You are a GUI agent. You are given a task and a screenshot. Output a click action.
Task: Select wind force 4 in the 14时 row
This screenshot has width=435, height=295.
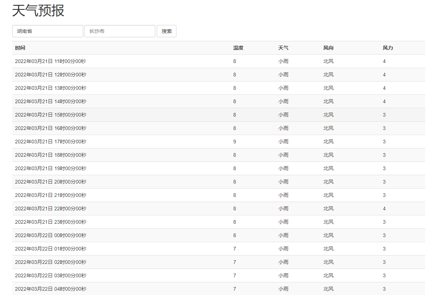[x=384, y=101]
